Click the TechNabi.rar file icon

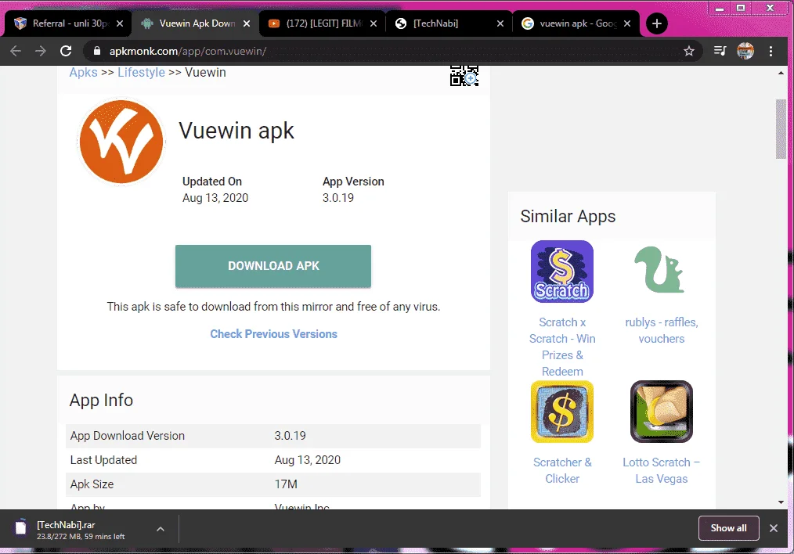21,527
